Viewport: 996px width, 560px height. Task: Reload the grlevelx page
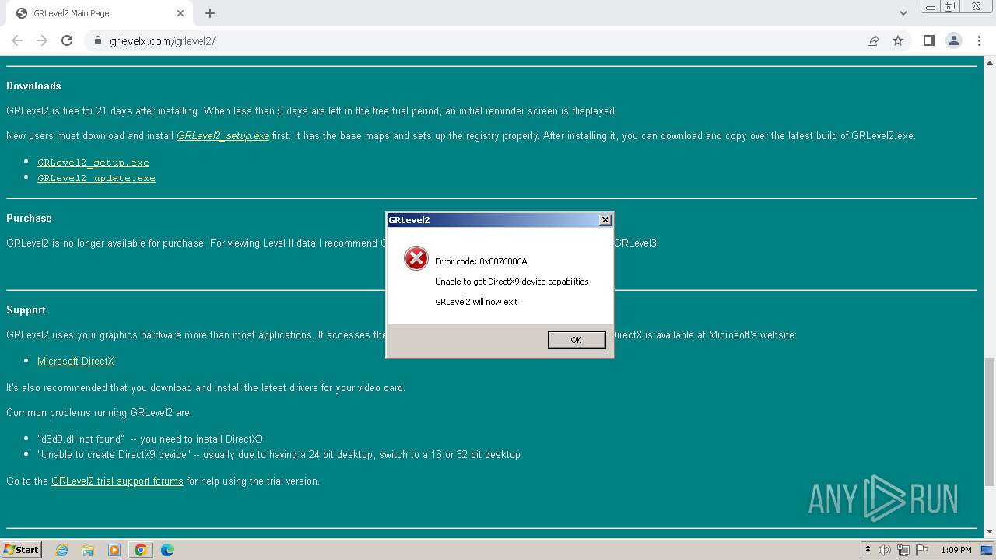[67, 40]
